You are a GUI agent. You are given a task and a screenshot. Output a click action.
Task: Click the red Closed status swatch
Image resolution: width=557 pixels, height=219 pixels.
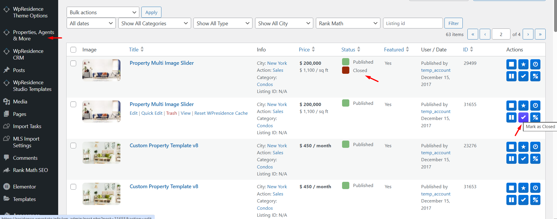click(346, 70)
